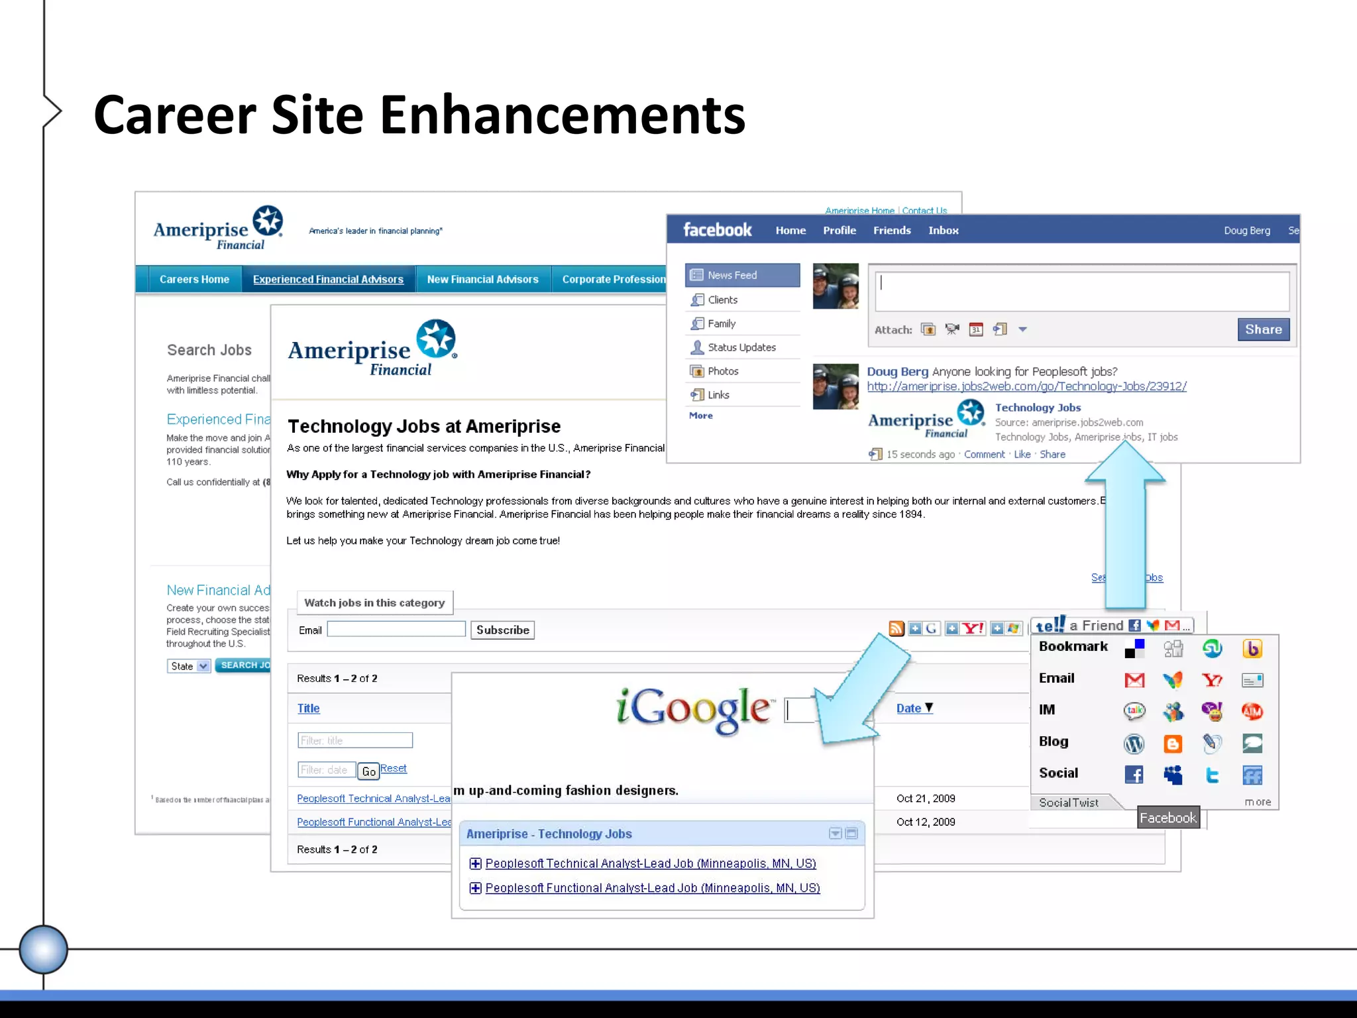Open the SocialTwist tab label

pos(1068,803)
